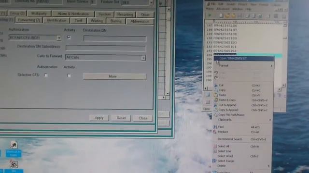Image resolution: width=309 pixels, height=173 pixels.
Task: Expand the Delete submenu in context menu
Action: click(x=242, y=166)
